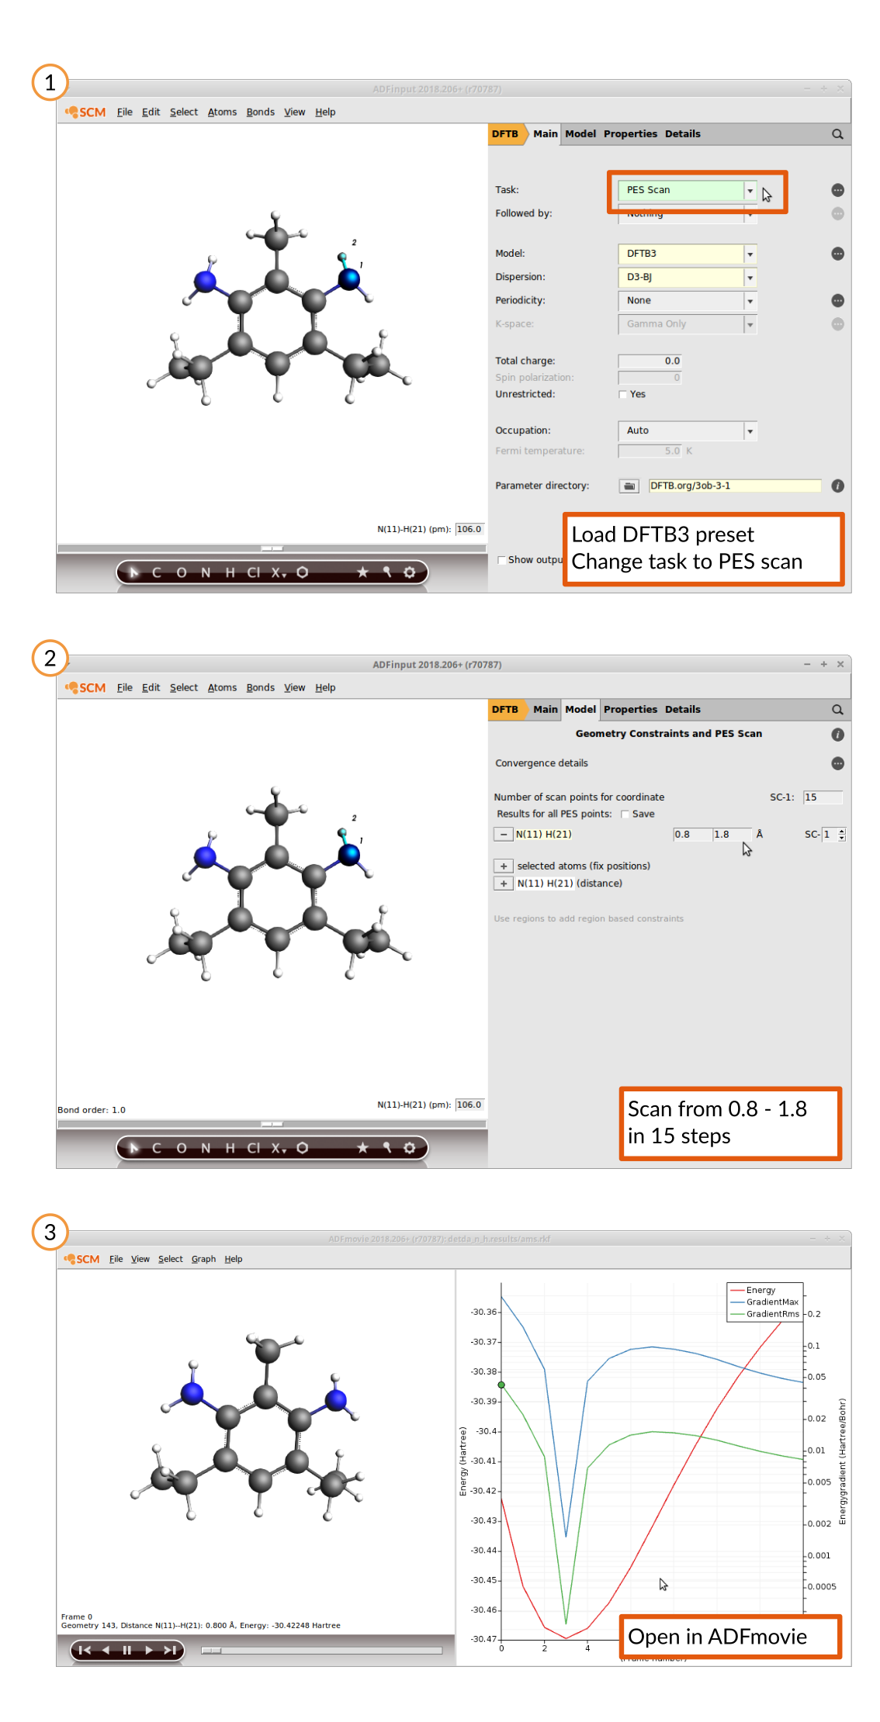Click the scan end value field 1.8
This screenshot has height=1722, width=880.
point(732,835)
